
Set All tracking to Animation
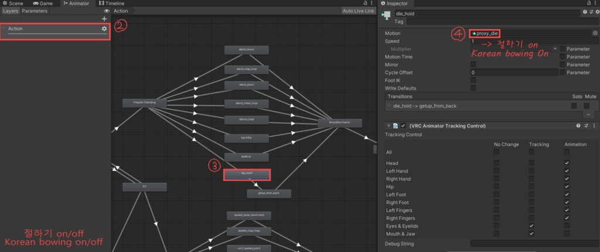point(567,152)
